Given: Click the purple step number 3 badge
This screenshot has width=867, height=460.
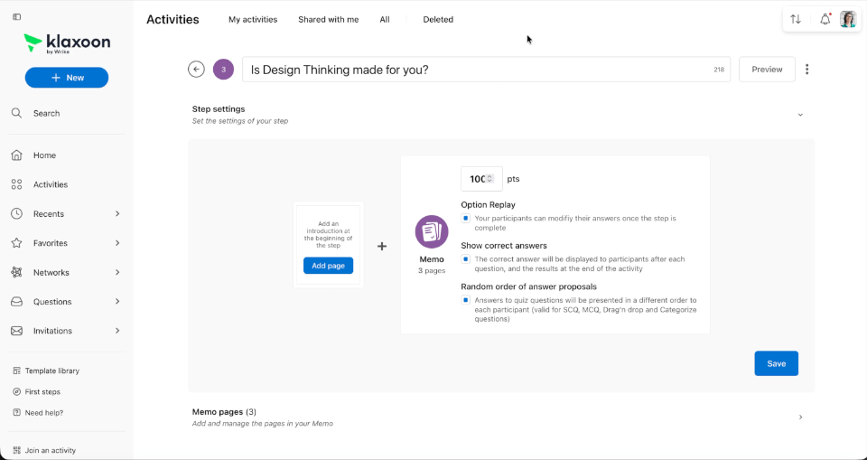Looking at the screenshot, I should pos(223,70).
